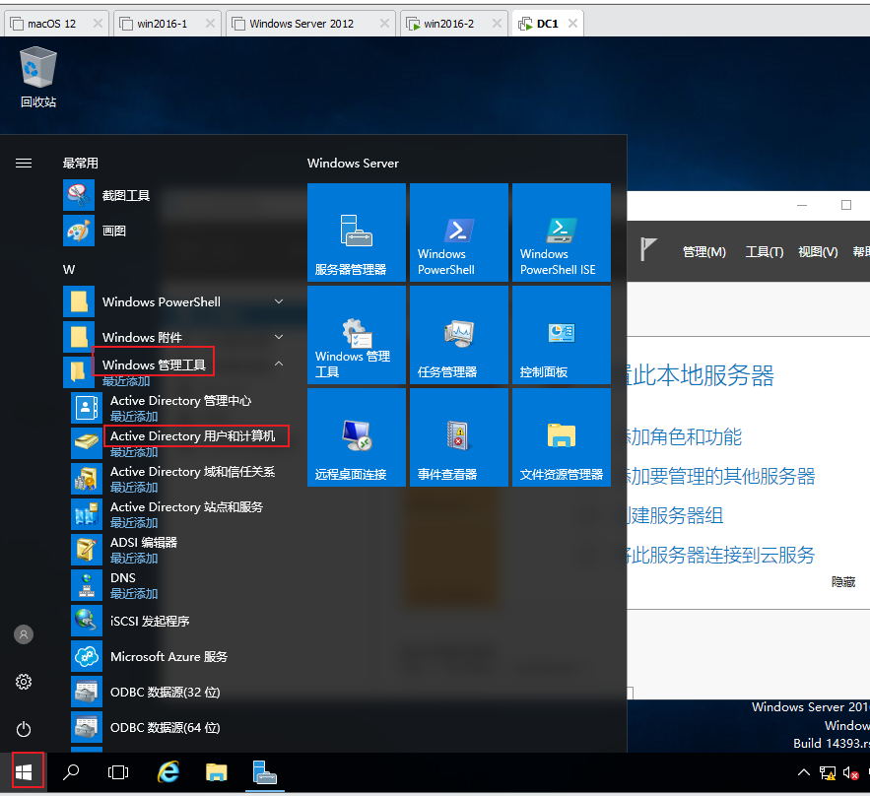Click the Start menu hamburger icon
The image size is (870, 796).
coord(24,164)
